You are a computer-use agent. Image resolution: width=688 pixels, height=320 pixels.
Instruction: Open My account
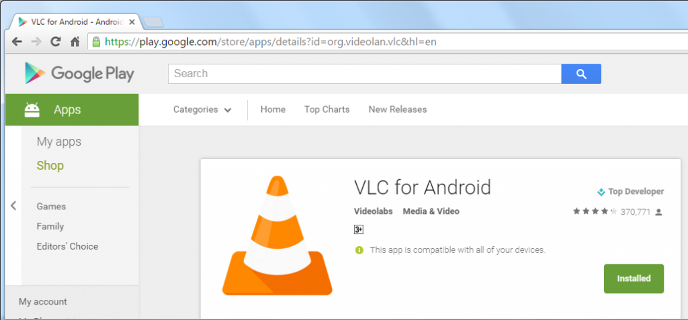(x=43, y=302)
